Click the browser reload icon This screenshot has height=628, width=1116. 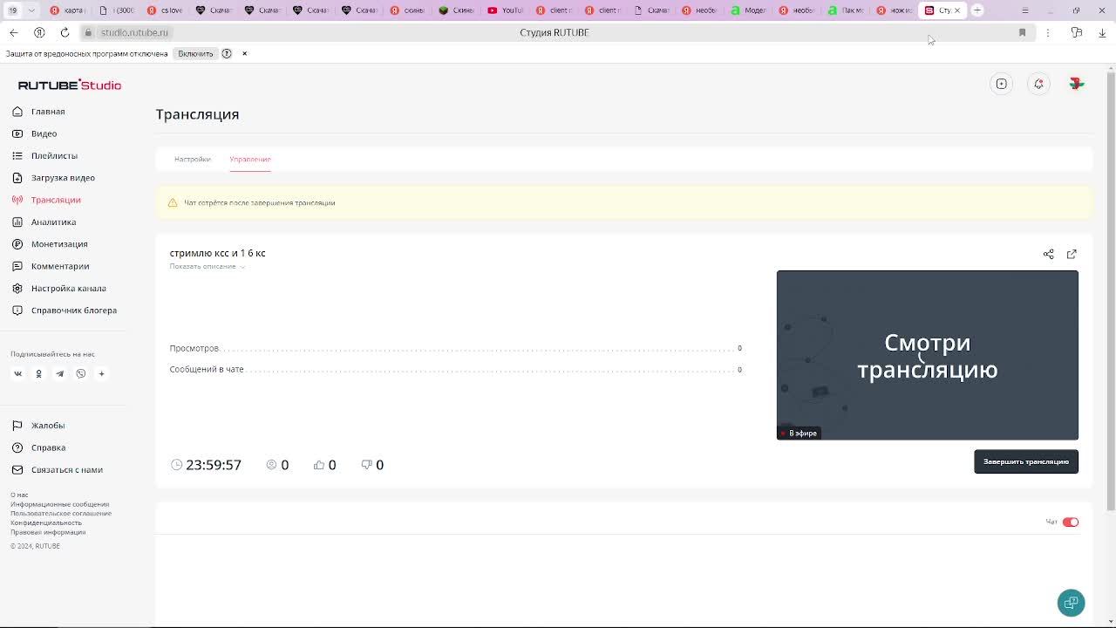[x=65, y=32]
